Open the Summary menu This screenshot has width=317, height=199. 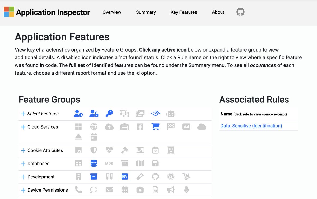[x=146, y=12]
